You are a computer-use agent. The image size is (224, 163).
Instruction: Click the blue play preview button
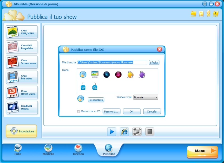(112, 132)
